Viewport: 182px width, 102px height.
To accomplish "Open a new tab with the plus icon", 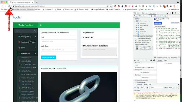I will [37, 2].
